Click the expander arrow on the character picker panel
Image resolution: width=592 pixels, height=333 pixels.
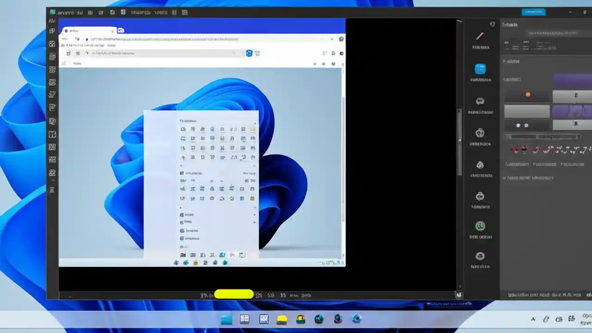pyautogui.click(x=254, y=123)
